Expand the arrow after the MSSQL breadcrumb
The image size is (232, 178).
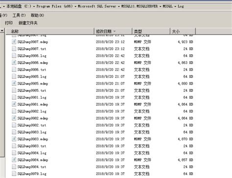point(175,6)
